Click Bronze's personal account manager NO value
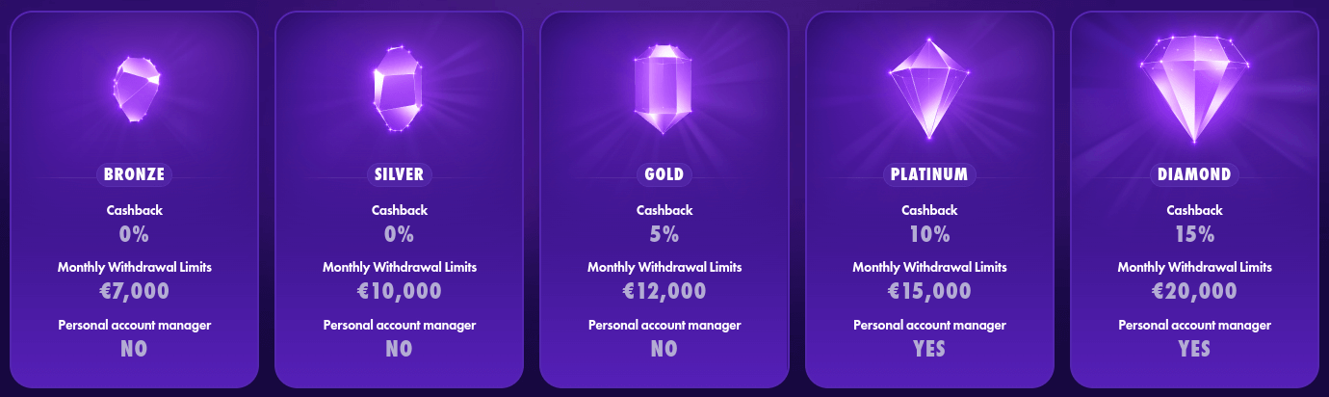1329x397 pixels. coord(135,349)
